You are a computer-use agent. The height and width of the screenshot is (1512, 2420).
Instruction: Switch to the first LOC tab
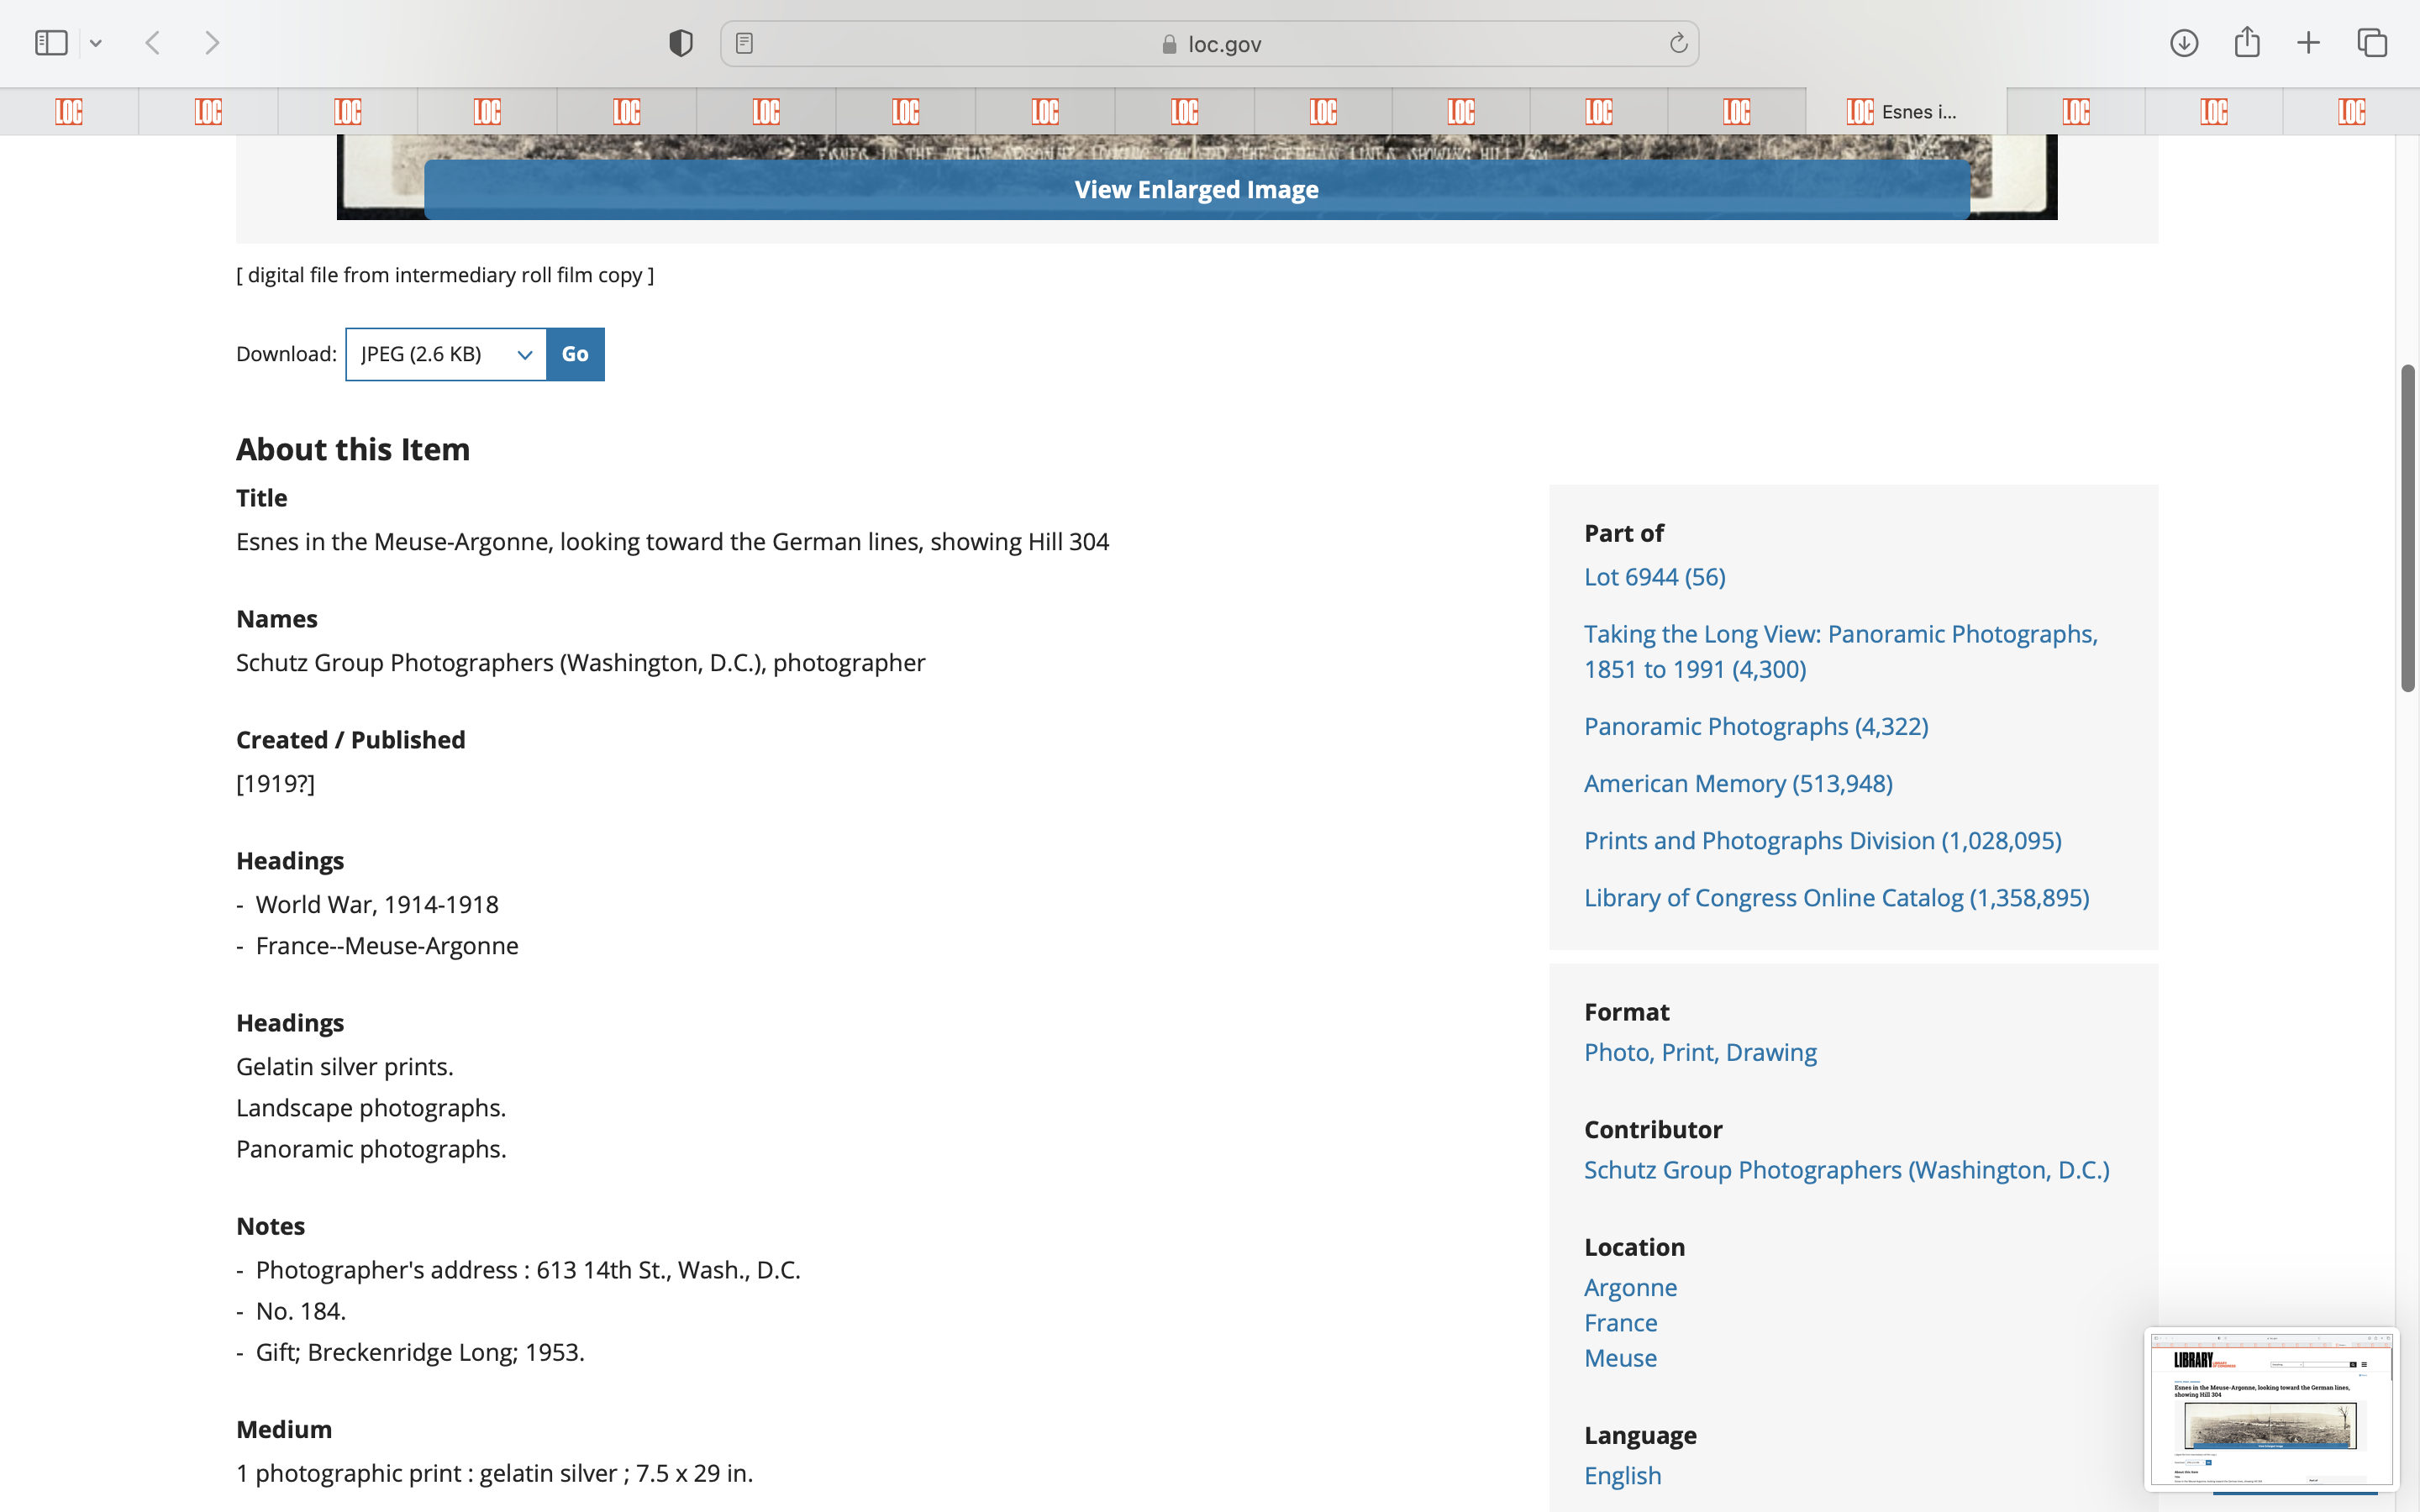pos(69,111)
